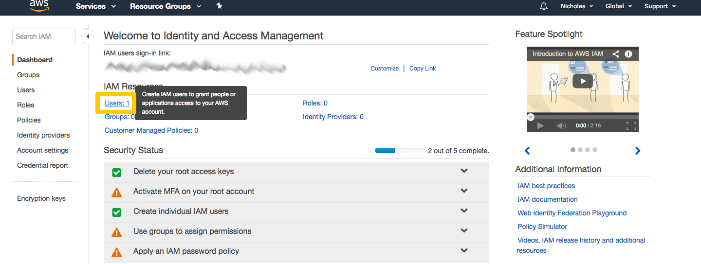This screenshot has width=701, height=264.
Task: Open the Customer Managed Policies: 0 link
Action: (x=151, y=130)
